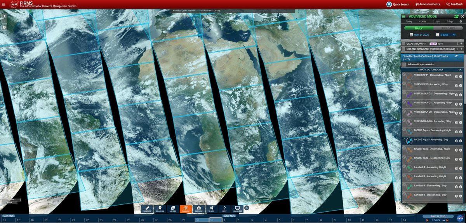The image size is (466, 223).
Task: Click VIIRS NOAA-21 Ascending / Day swatch icon
Action: coord(409,103)
